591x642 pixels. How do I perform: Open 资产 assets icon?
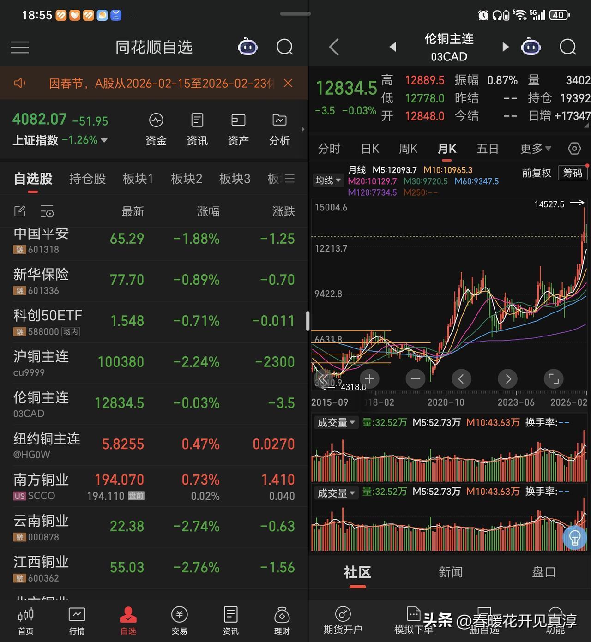tap(238, 130)
